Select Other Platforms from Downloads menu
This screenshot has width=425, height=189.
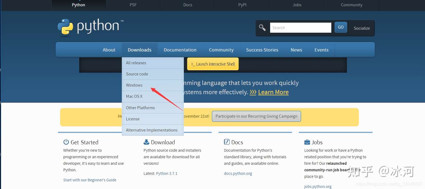(153, 108)
